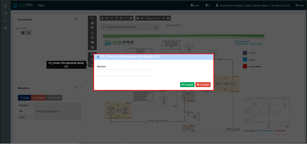The height and width of the screenshot is (144, 307).
Task: Open the settings gear in the left sidebar
Action: pos(5,14)
